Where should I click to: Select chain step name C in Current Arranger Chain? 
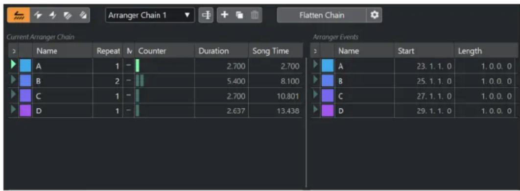coord(39,96)
